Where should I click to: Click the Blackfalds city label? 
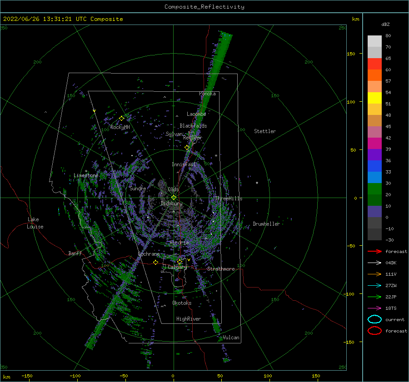[193, 126]
